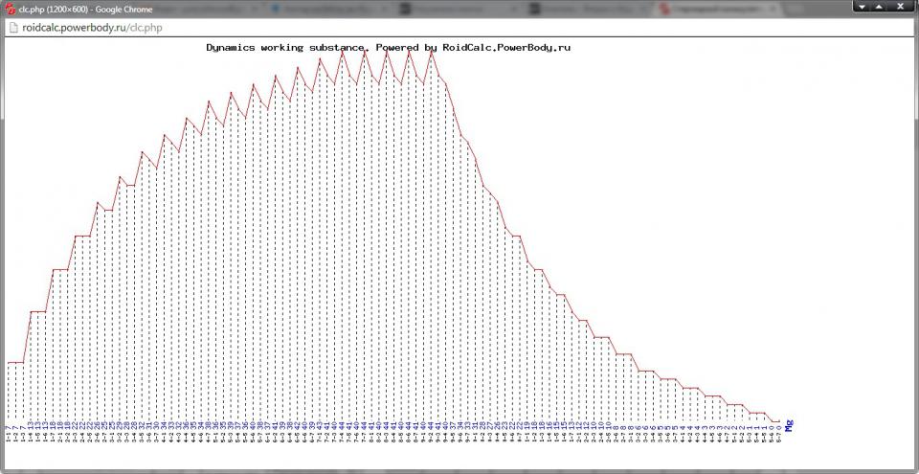The height and width of the screenshot is (474, 919).
Task: Click the Chrome logo in the title bar
Action: 10,9
